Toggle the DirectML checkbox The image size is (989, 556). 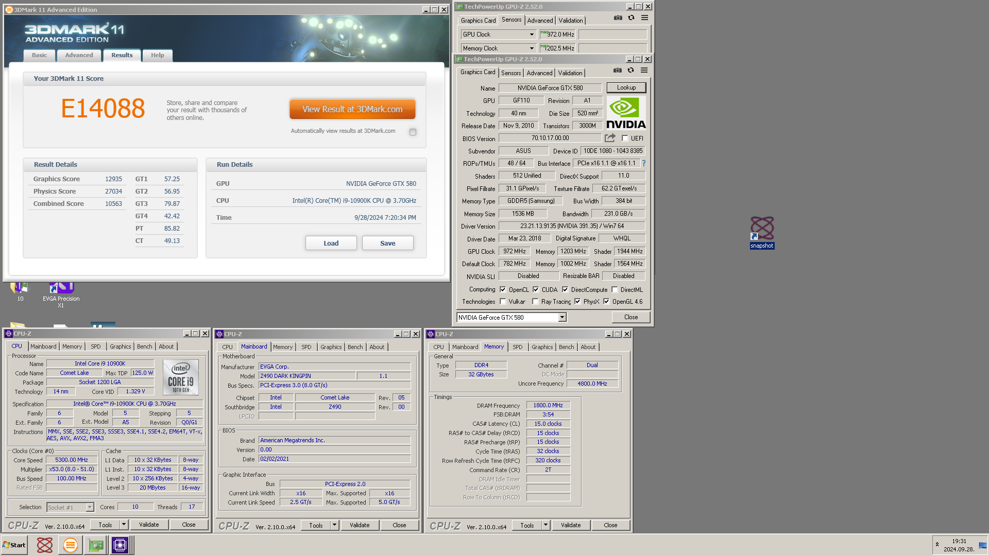[615, 289]
